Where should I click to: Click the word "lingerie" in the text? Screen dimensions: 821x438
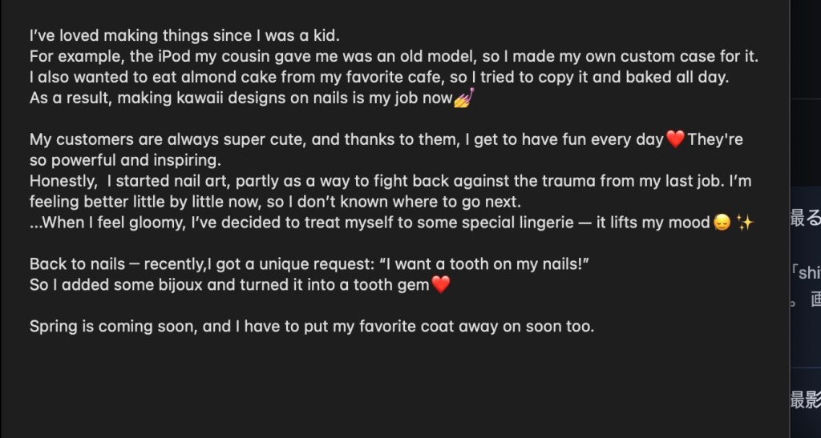540,223
